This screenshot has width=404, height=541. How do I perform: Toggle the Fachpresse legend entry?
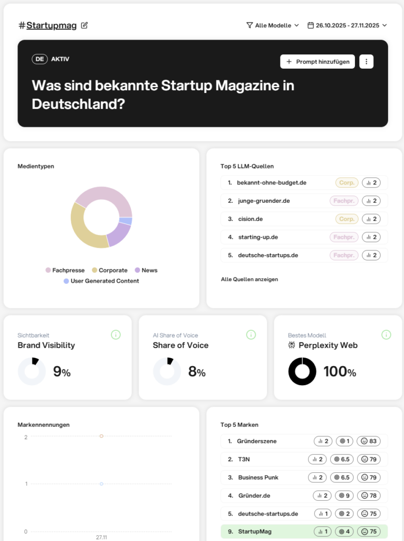tap(65, 270)
